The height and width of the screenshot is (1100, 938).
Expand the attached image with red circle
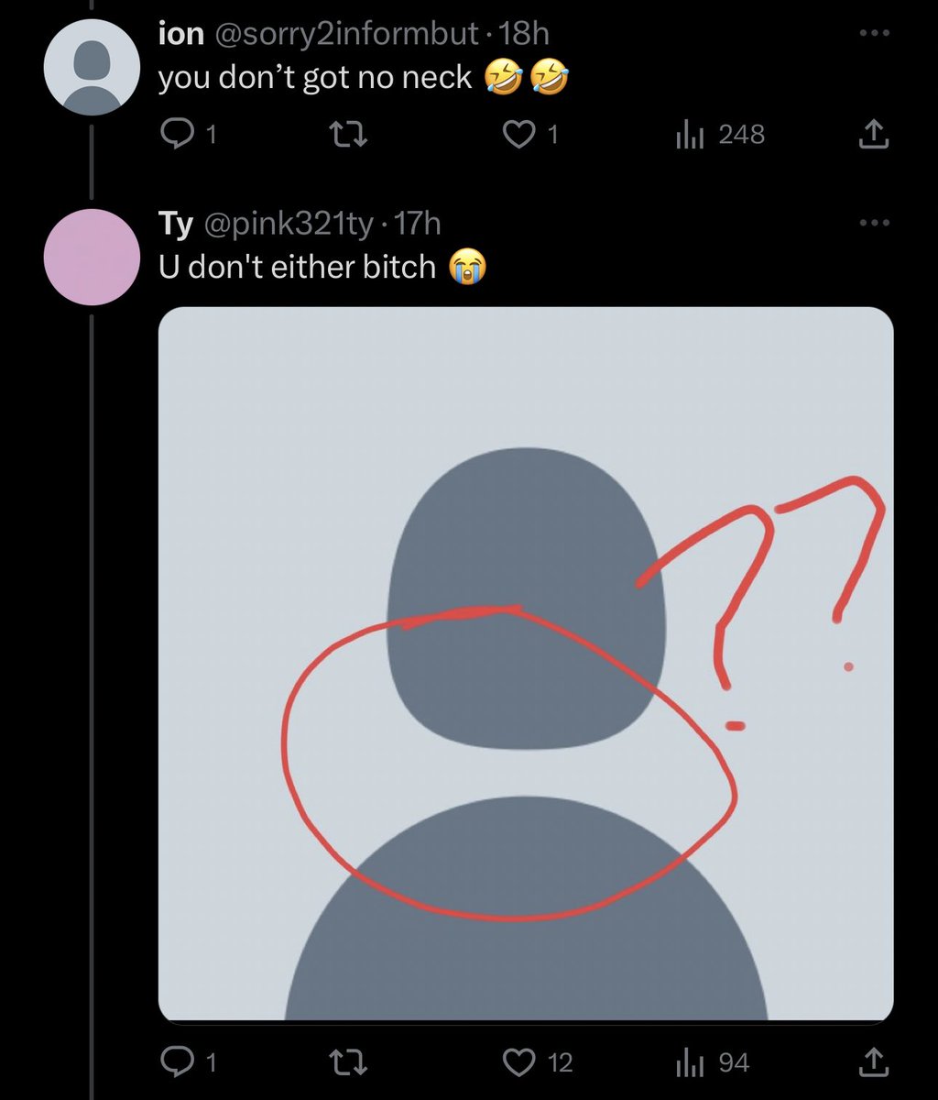(x=526, y=664)
